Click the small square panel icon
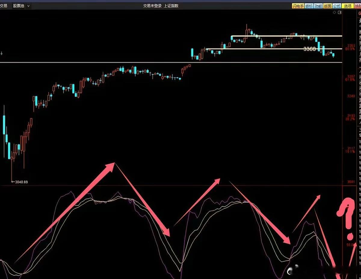Viewport: 361px width, 279px height. click(340, 13)
